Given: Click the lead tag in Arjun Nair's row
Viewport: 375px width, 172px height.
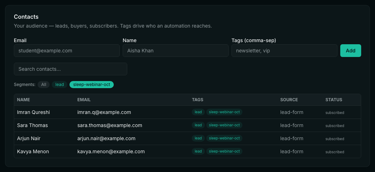Looking at the screenshot, I should point(198,138).
